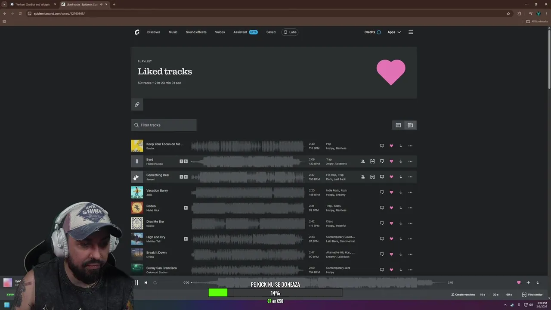Open Credits in the header
This screenshot has width=551, height=310.
[x=372, y=32]
